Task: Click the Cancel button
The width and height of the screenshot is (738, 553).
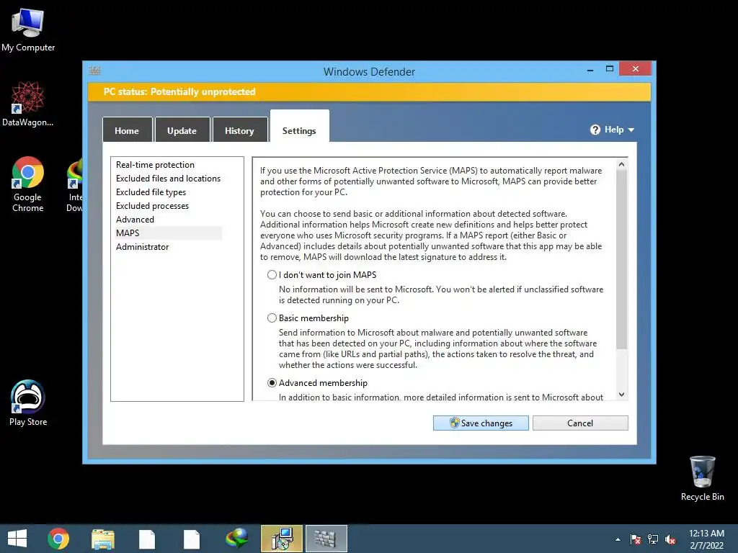Action: (x=580, y=423)
